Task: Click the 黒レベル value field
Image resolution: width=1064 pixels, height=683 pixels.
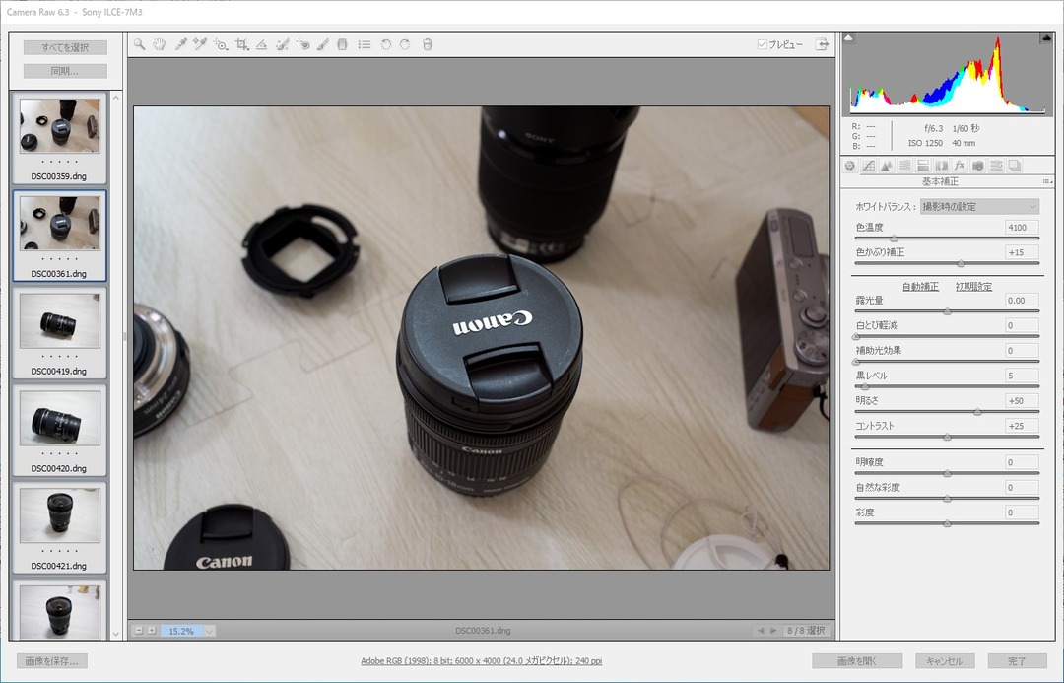Action: (1022, 376)
